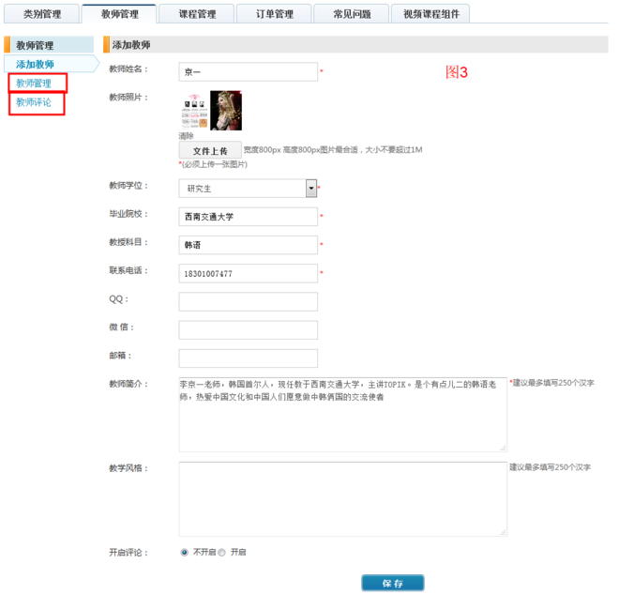Click the 教师姓名 name input field
The width and height of the screenshot is (619, 594).
tap(248, 71)
